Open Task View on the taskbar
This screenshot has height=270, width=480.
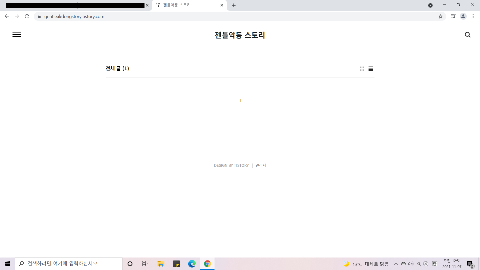tap(145, 264)
